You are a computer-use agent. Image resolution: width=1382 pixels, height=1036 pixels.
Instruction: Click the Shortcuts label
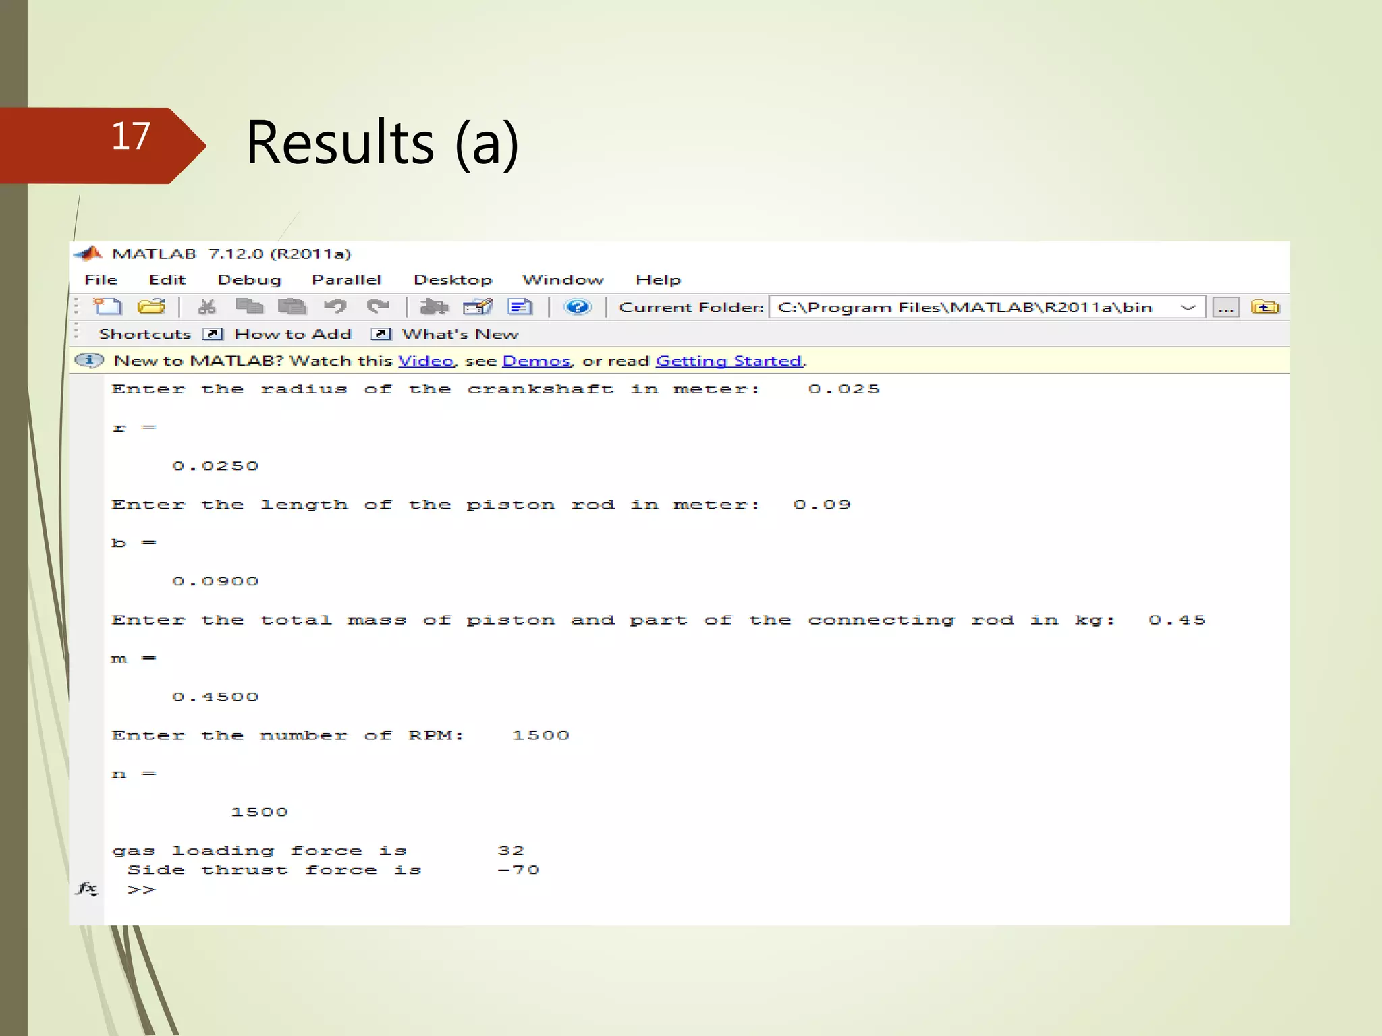coord(144,334)
